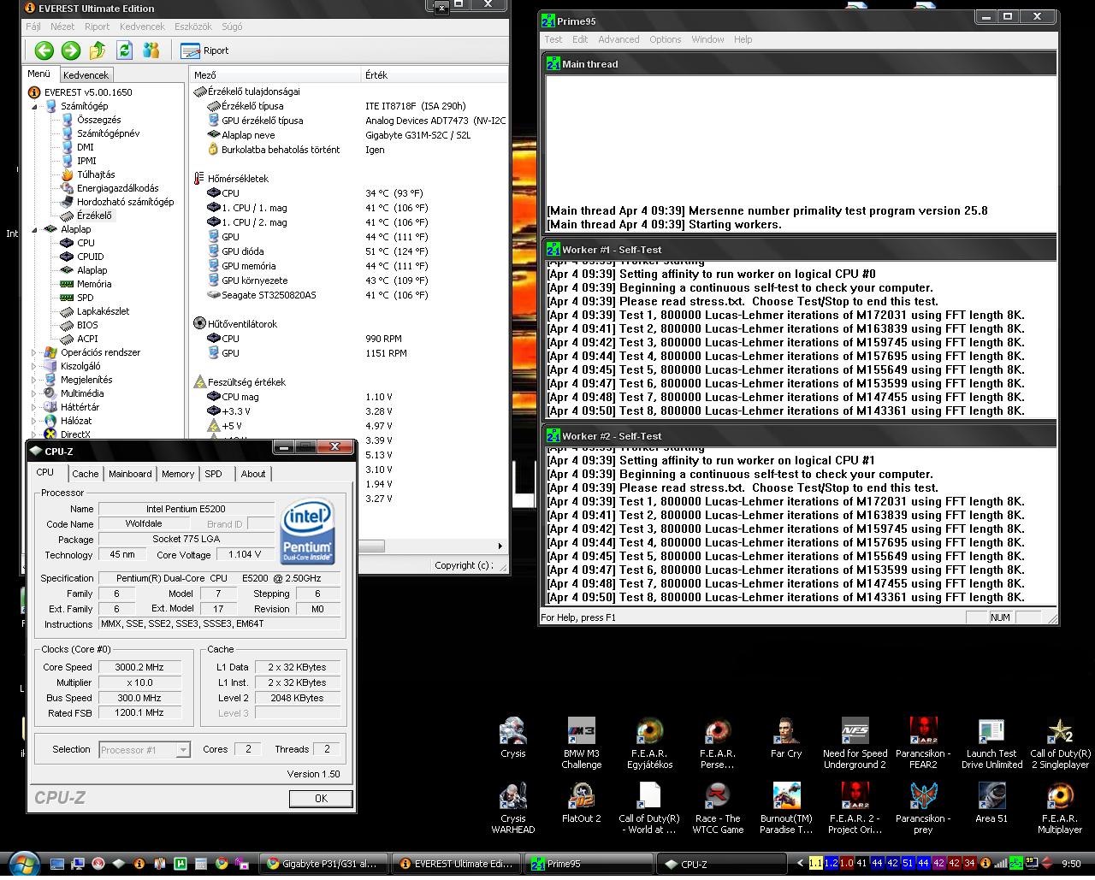Switch to Prime95 taskbar button
The image size is (1095, 880).
[x=589, y=864]
